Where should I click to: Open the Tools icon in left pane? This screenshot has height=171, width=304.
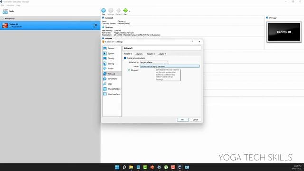coord(5,11)
